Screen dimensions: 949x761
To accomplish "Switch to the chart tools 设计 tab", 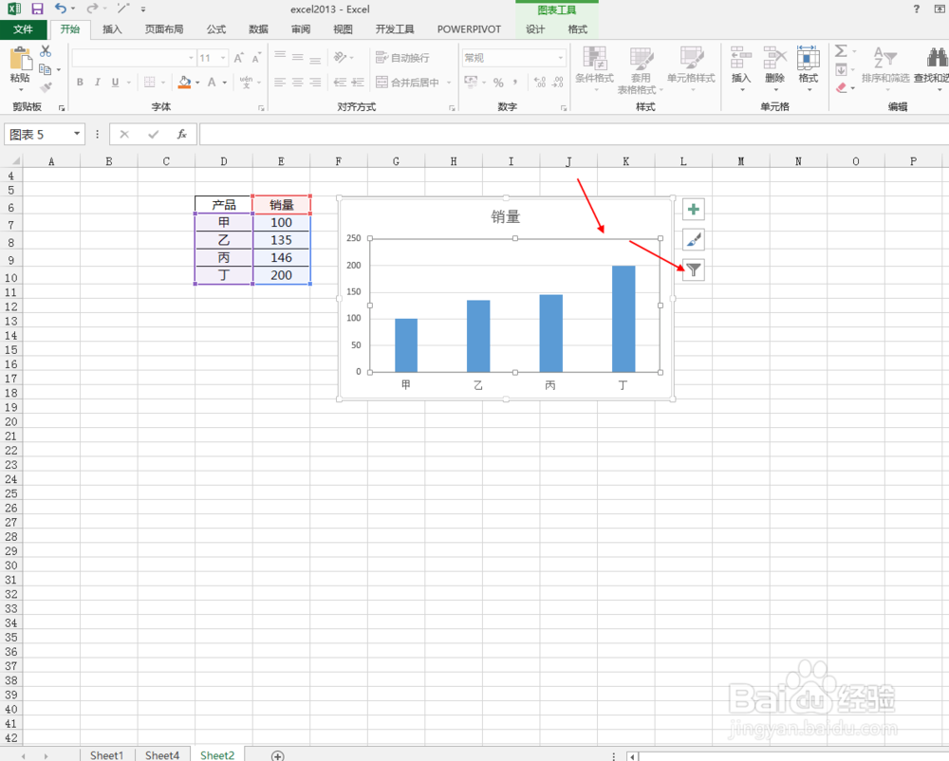I will click(x=537, y=28).
